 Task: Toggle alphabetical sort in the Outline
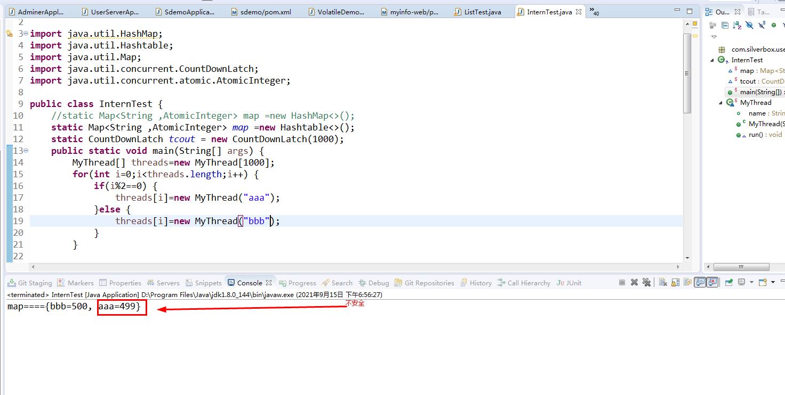pos(737,25)
